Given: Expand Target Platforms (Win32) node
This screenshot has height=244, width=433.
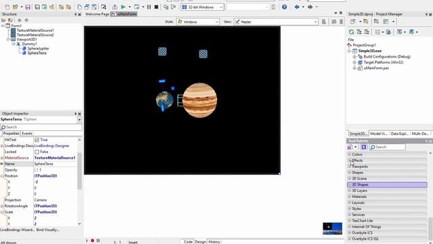Looking at the screenshot, I should pyautogui.click(x=355, y=62).
